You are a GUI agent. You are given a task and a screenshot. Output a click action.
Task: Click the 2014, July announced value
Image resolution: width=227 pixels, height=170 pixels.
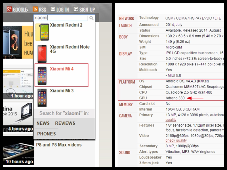tap(174, 25)
